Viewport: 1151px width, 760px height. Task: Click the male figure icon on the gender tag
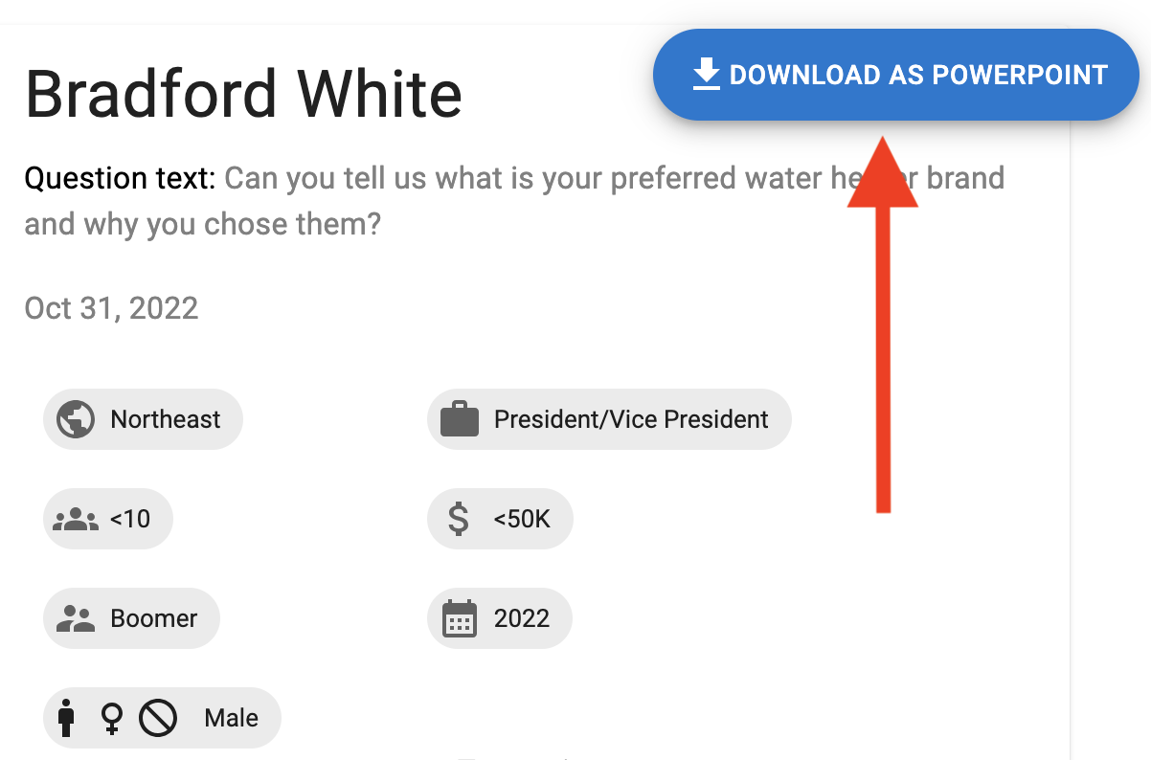click(67, 717)
